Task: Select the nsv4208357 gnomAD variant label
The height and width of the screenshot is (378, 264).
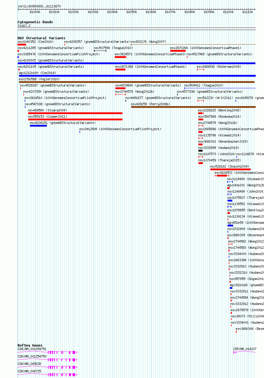Action: (97, 42)
